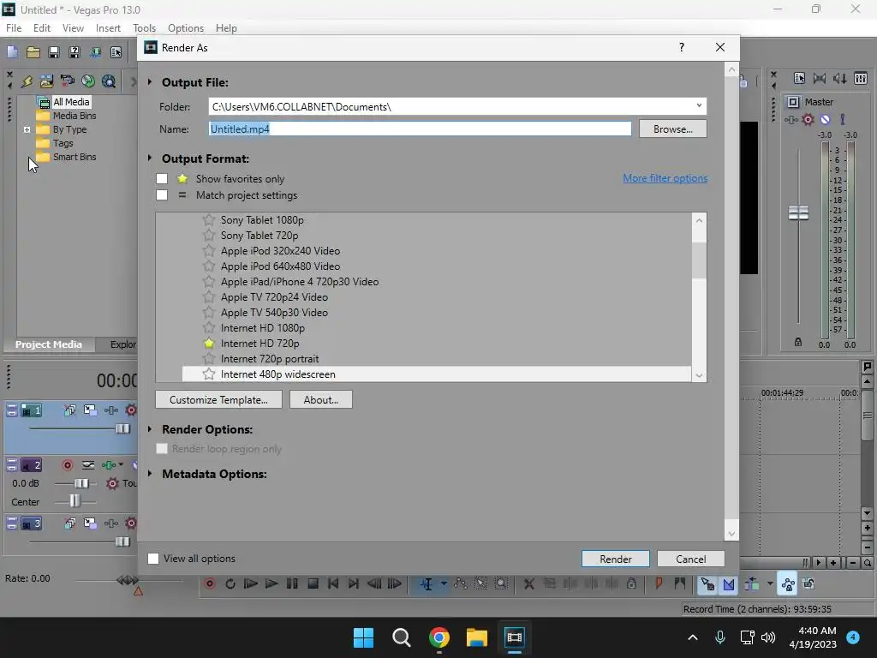This screenshot has height=658, width=877.
Task: Open the Tools menu
Action: click(x=144, y=28)
